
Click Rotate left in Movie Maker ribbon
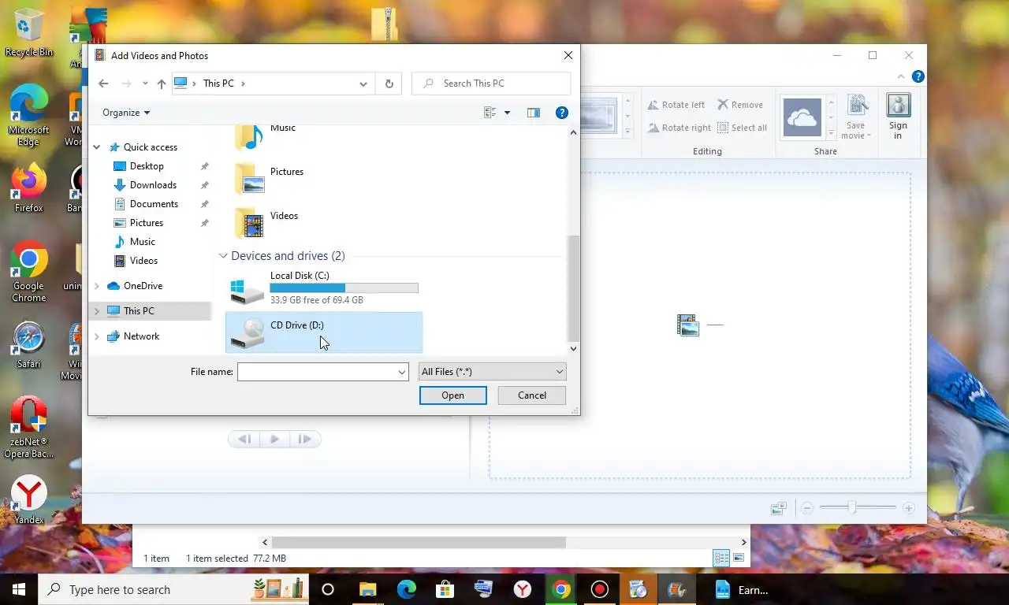click(x=676, y=105)
